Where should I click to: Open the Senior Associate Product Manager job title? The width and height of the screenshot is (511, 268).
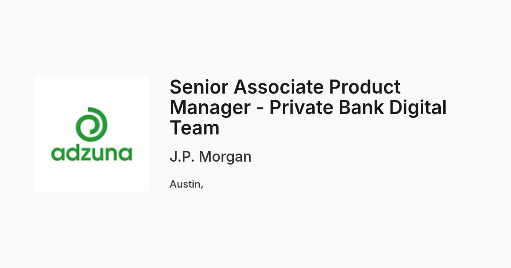pyautogui.click(x=308, y=108)
